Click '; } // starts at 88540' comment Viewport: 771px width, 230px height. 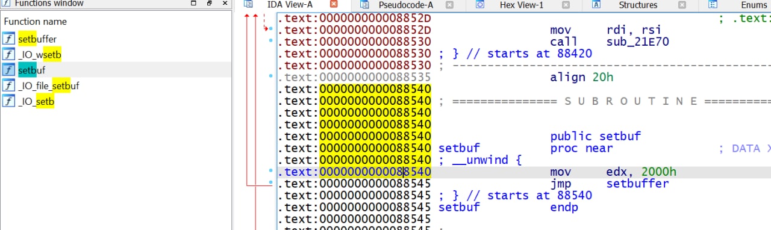pyautogui.click(x=515, y=195)
